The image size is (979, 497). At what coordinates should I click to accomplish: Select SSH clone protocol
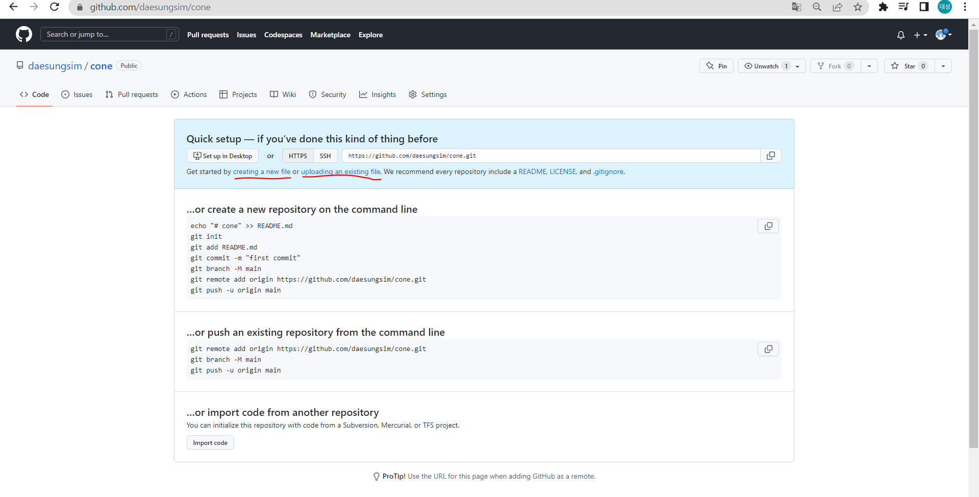point(325,156)
